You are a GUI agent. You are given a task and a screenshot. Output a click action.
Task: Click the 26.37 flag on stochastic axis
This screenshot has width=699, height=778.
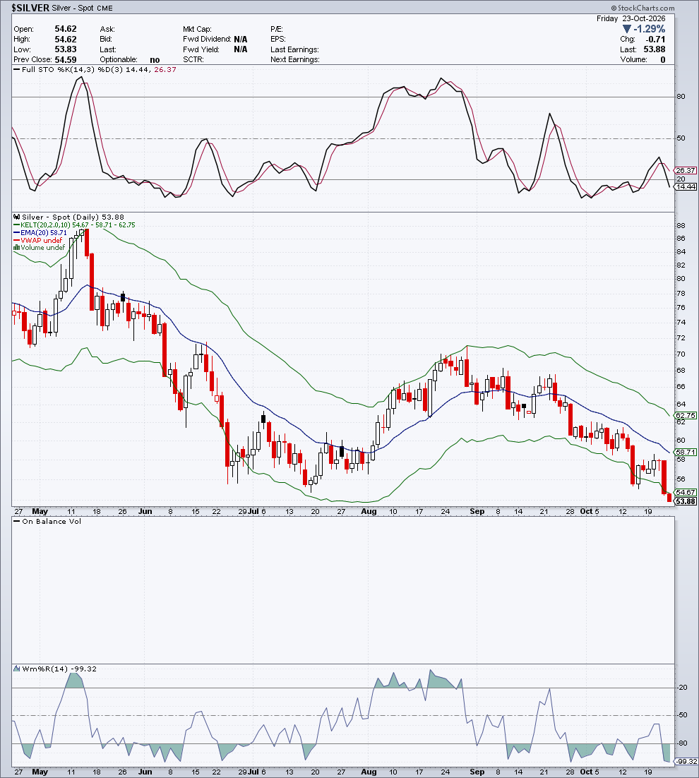[686, 170]
